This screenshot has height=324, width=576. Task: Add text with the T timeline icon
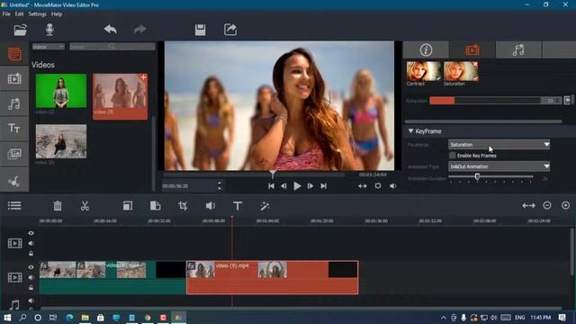point(238,206)
